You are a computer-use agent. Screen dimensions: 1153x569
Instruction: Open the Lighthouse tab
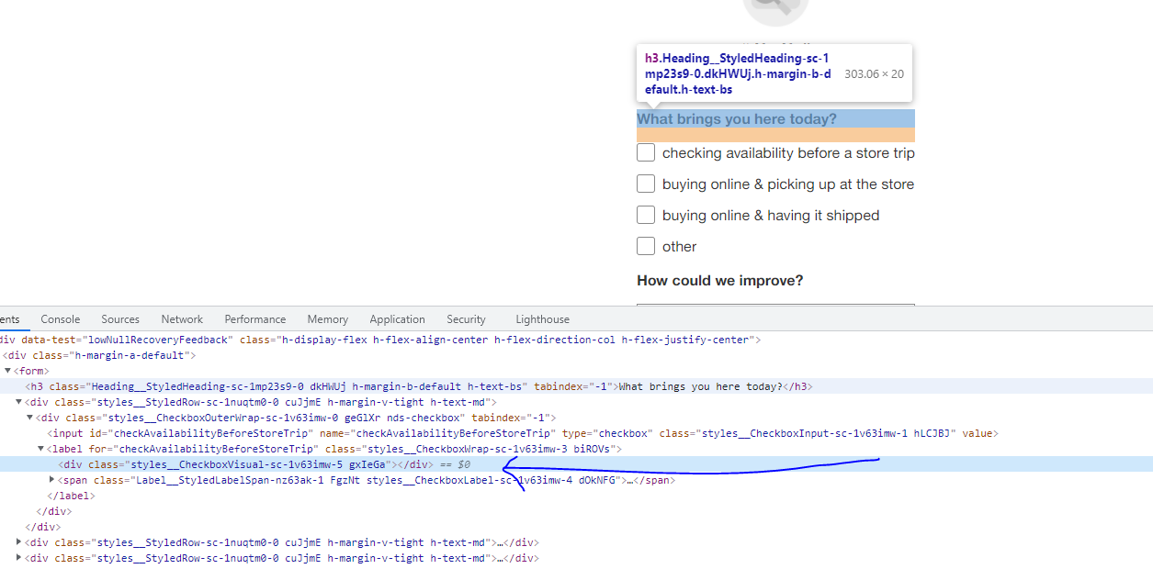point(542,319)
